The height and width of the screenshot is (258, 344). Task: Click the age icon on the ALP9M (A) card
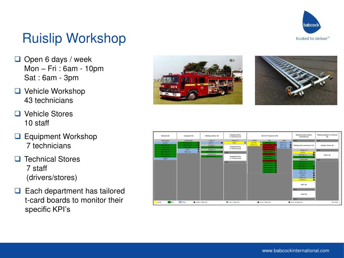[314, 180]
